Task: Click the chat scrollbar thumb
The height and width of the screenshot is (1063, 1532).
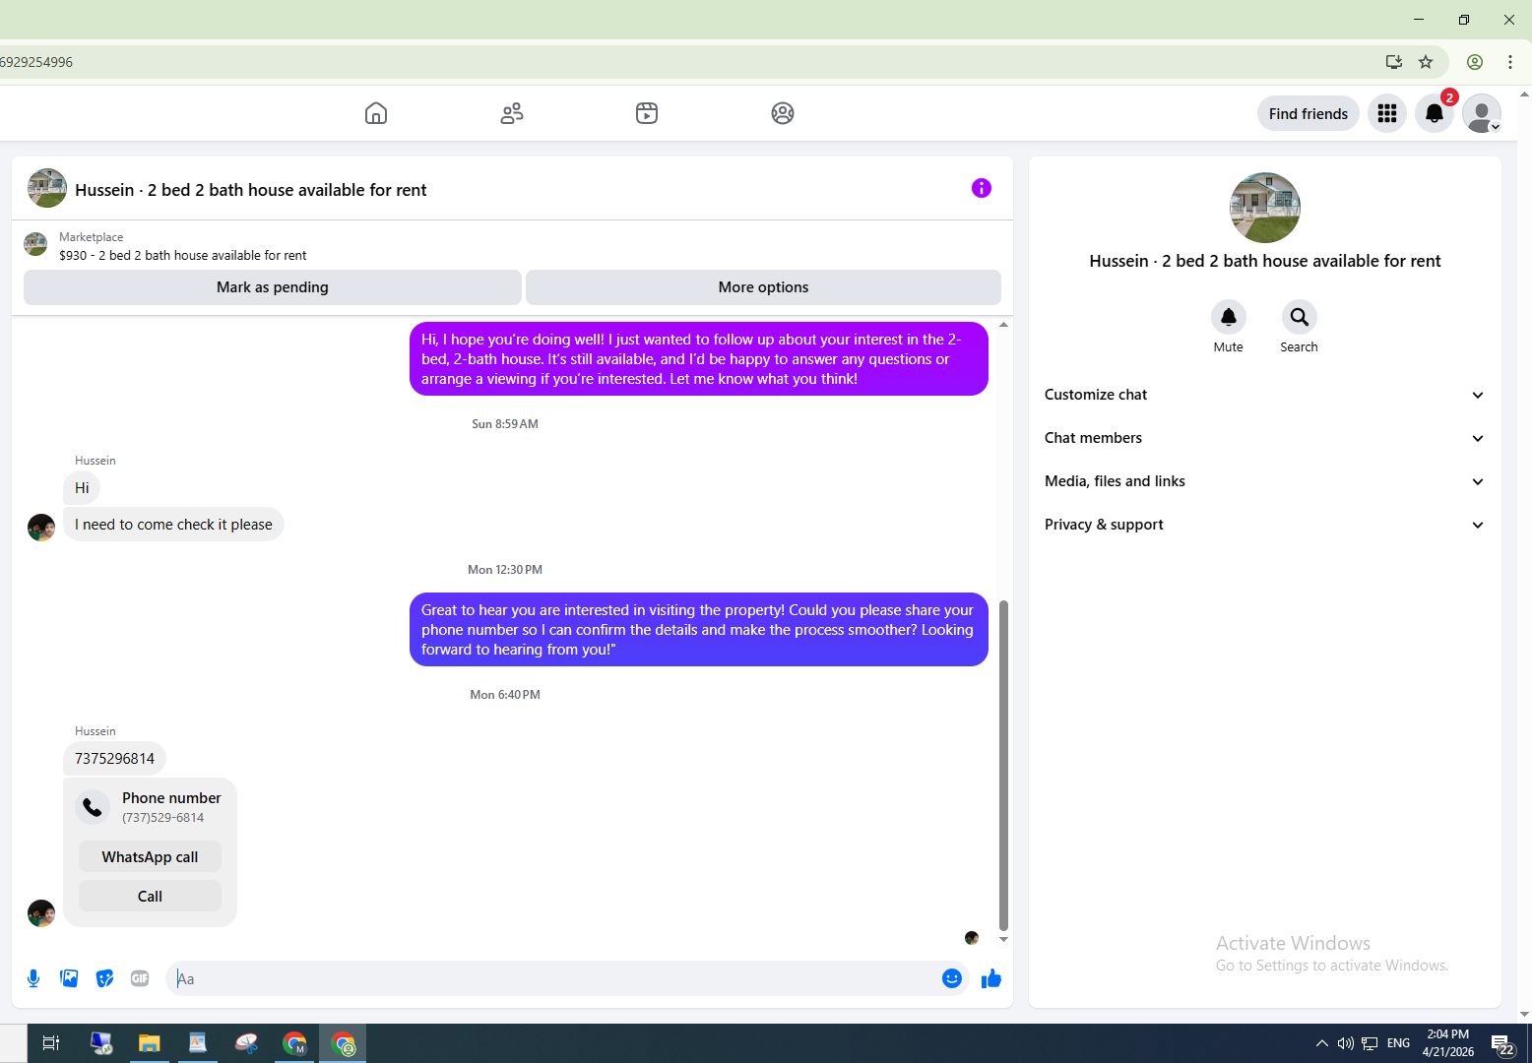Action: [x=1003, y=764]
